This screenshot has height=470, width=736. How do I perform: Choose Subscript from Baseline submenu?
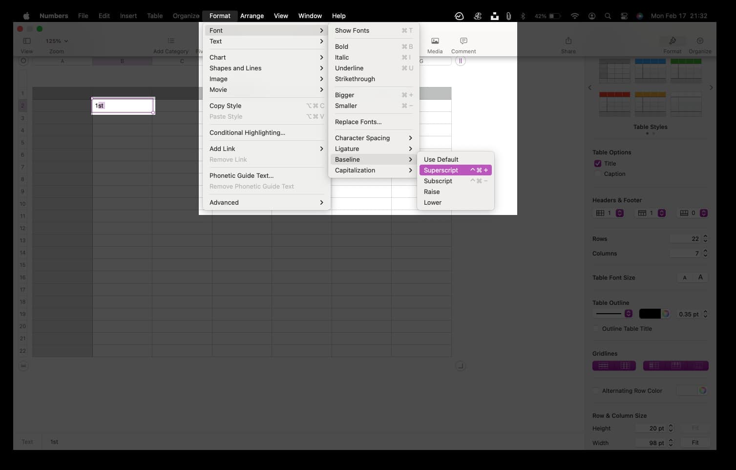coord(455,181)
